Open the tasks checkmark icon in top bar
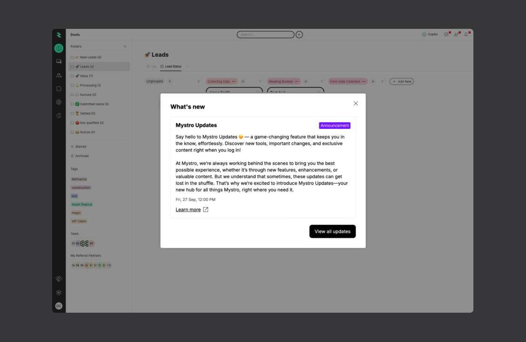 pyautogui.click(x=446, y=34)
